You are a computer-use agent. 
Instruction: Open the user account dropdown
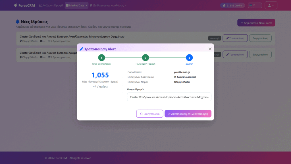coord(271,5)
